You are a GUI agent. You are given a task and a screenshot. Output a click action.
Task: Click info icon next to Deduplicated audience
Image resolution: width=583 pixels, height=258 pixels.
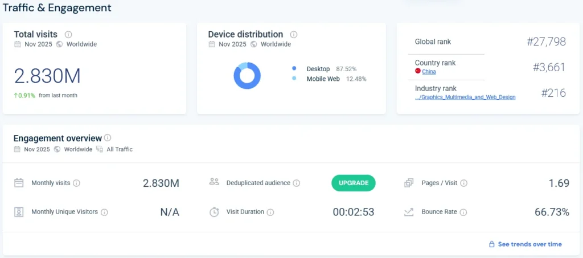click(x=297, y=183)
